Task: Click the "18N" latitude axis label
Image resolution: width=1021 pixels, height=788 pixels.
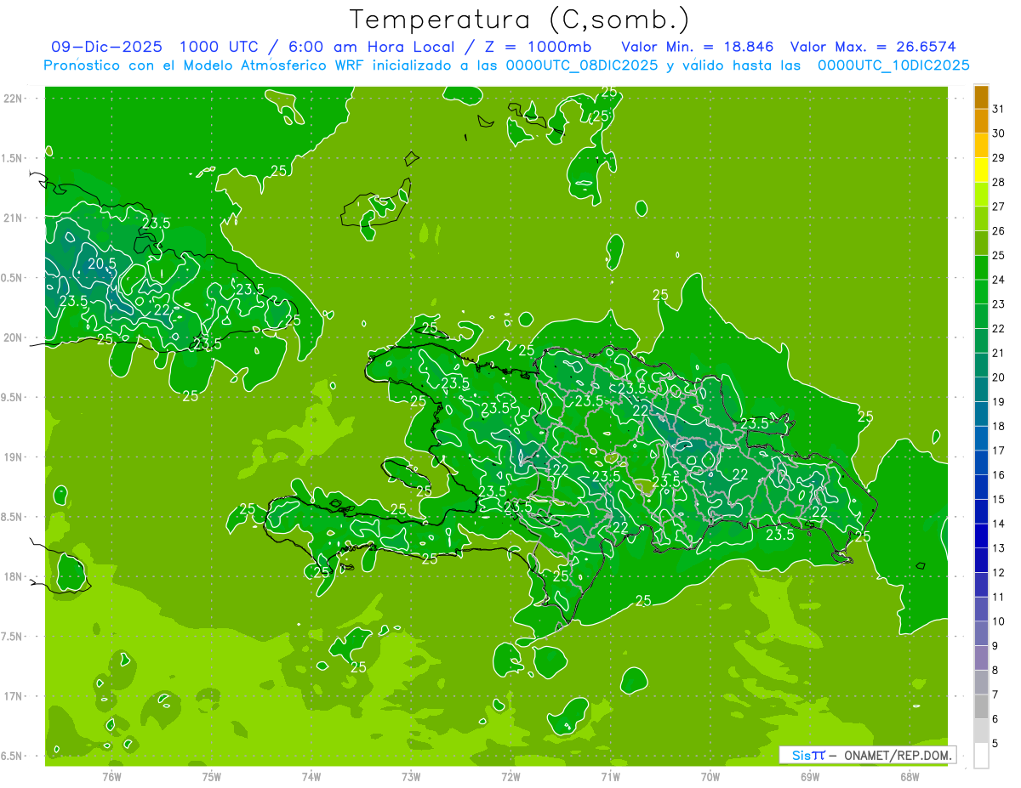Action: point(14,576)
